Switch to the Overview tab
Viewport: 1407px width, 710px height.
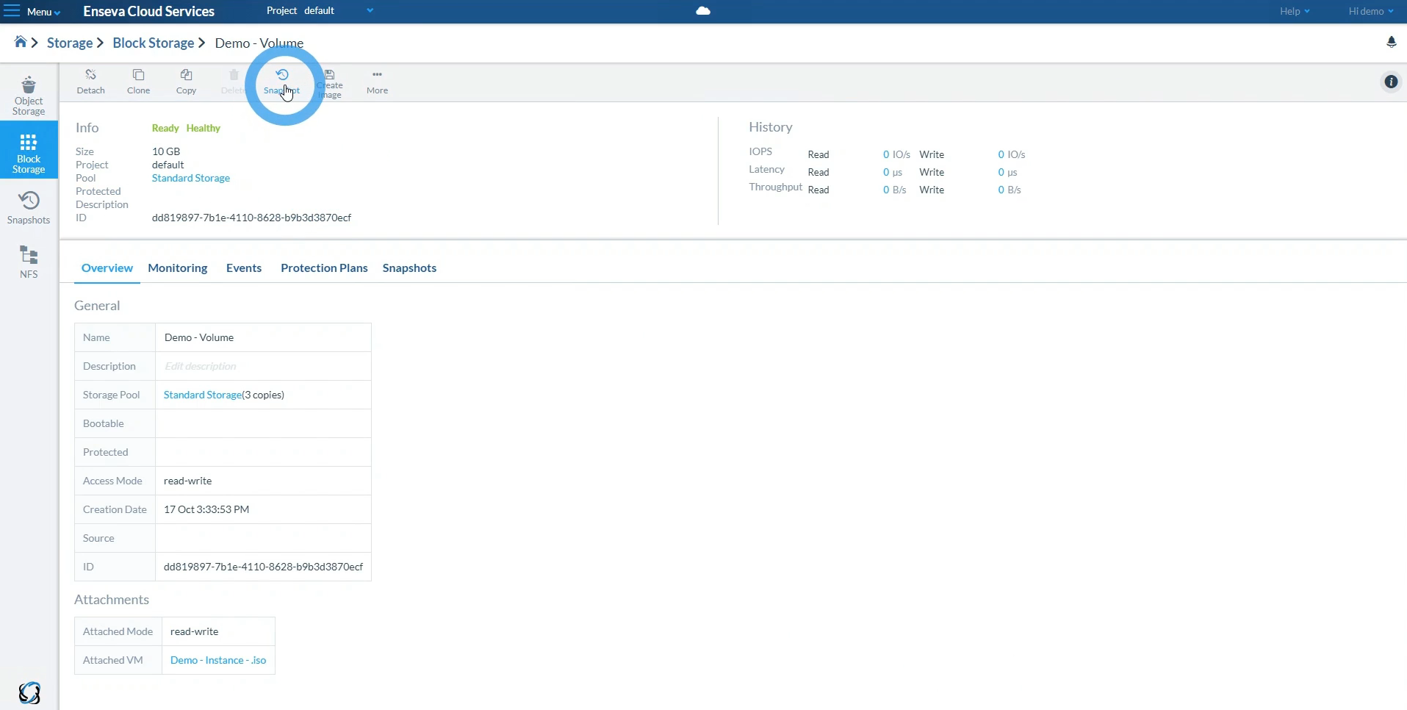(x=107, y=268)
